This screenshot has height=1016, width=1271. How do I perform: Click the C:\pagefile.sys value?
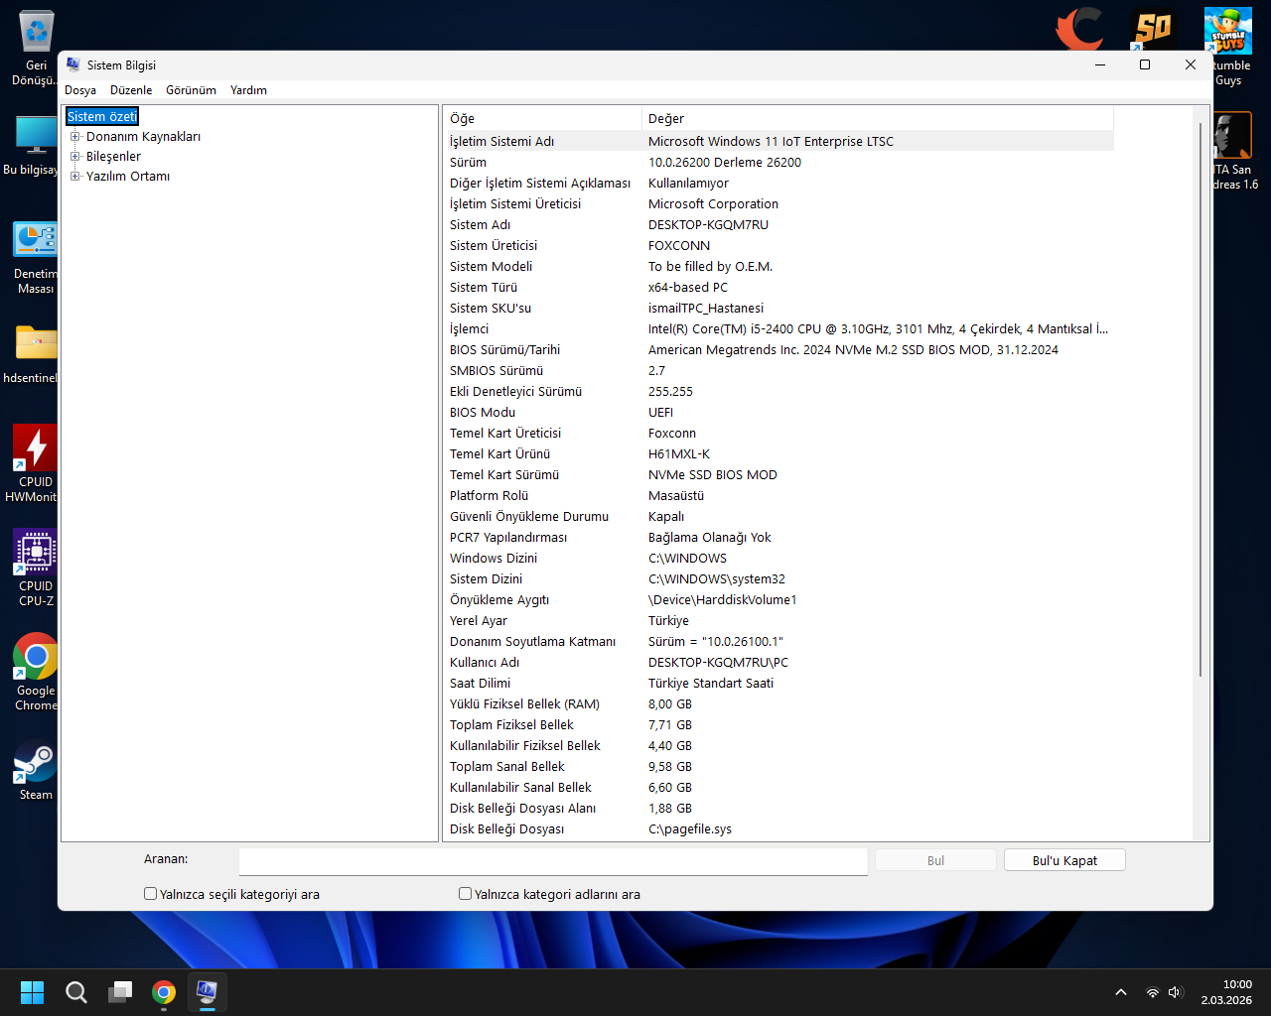pyautogui.click(x=690, y=829)
